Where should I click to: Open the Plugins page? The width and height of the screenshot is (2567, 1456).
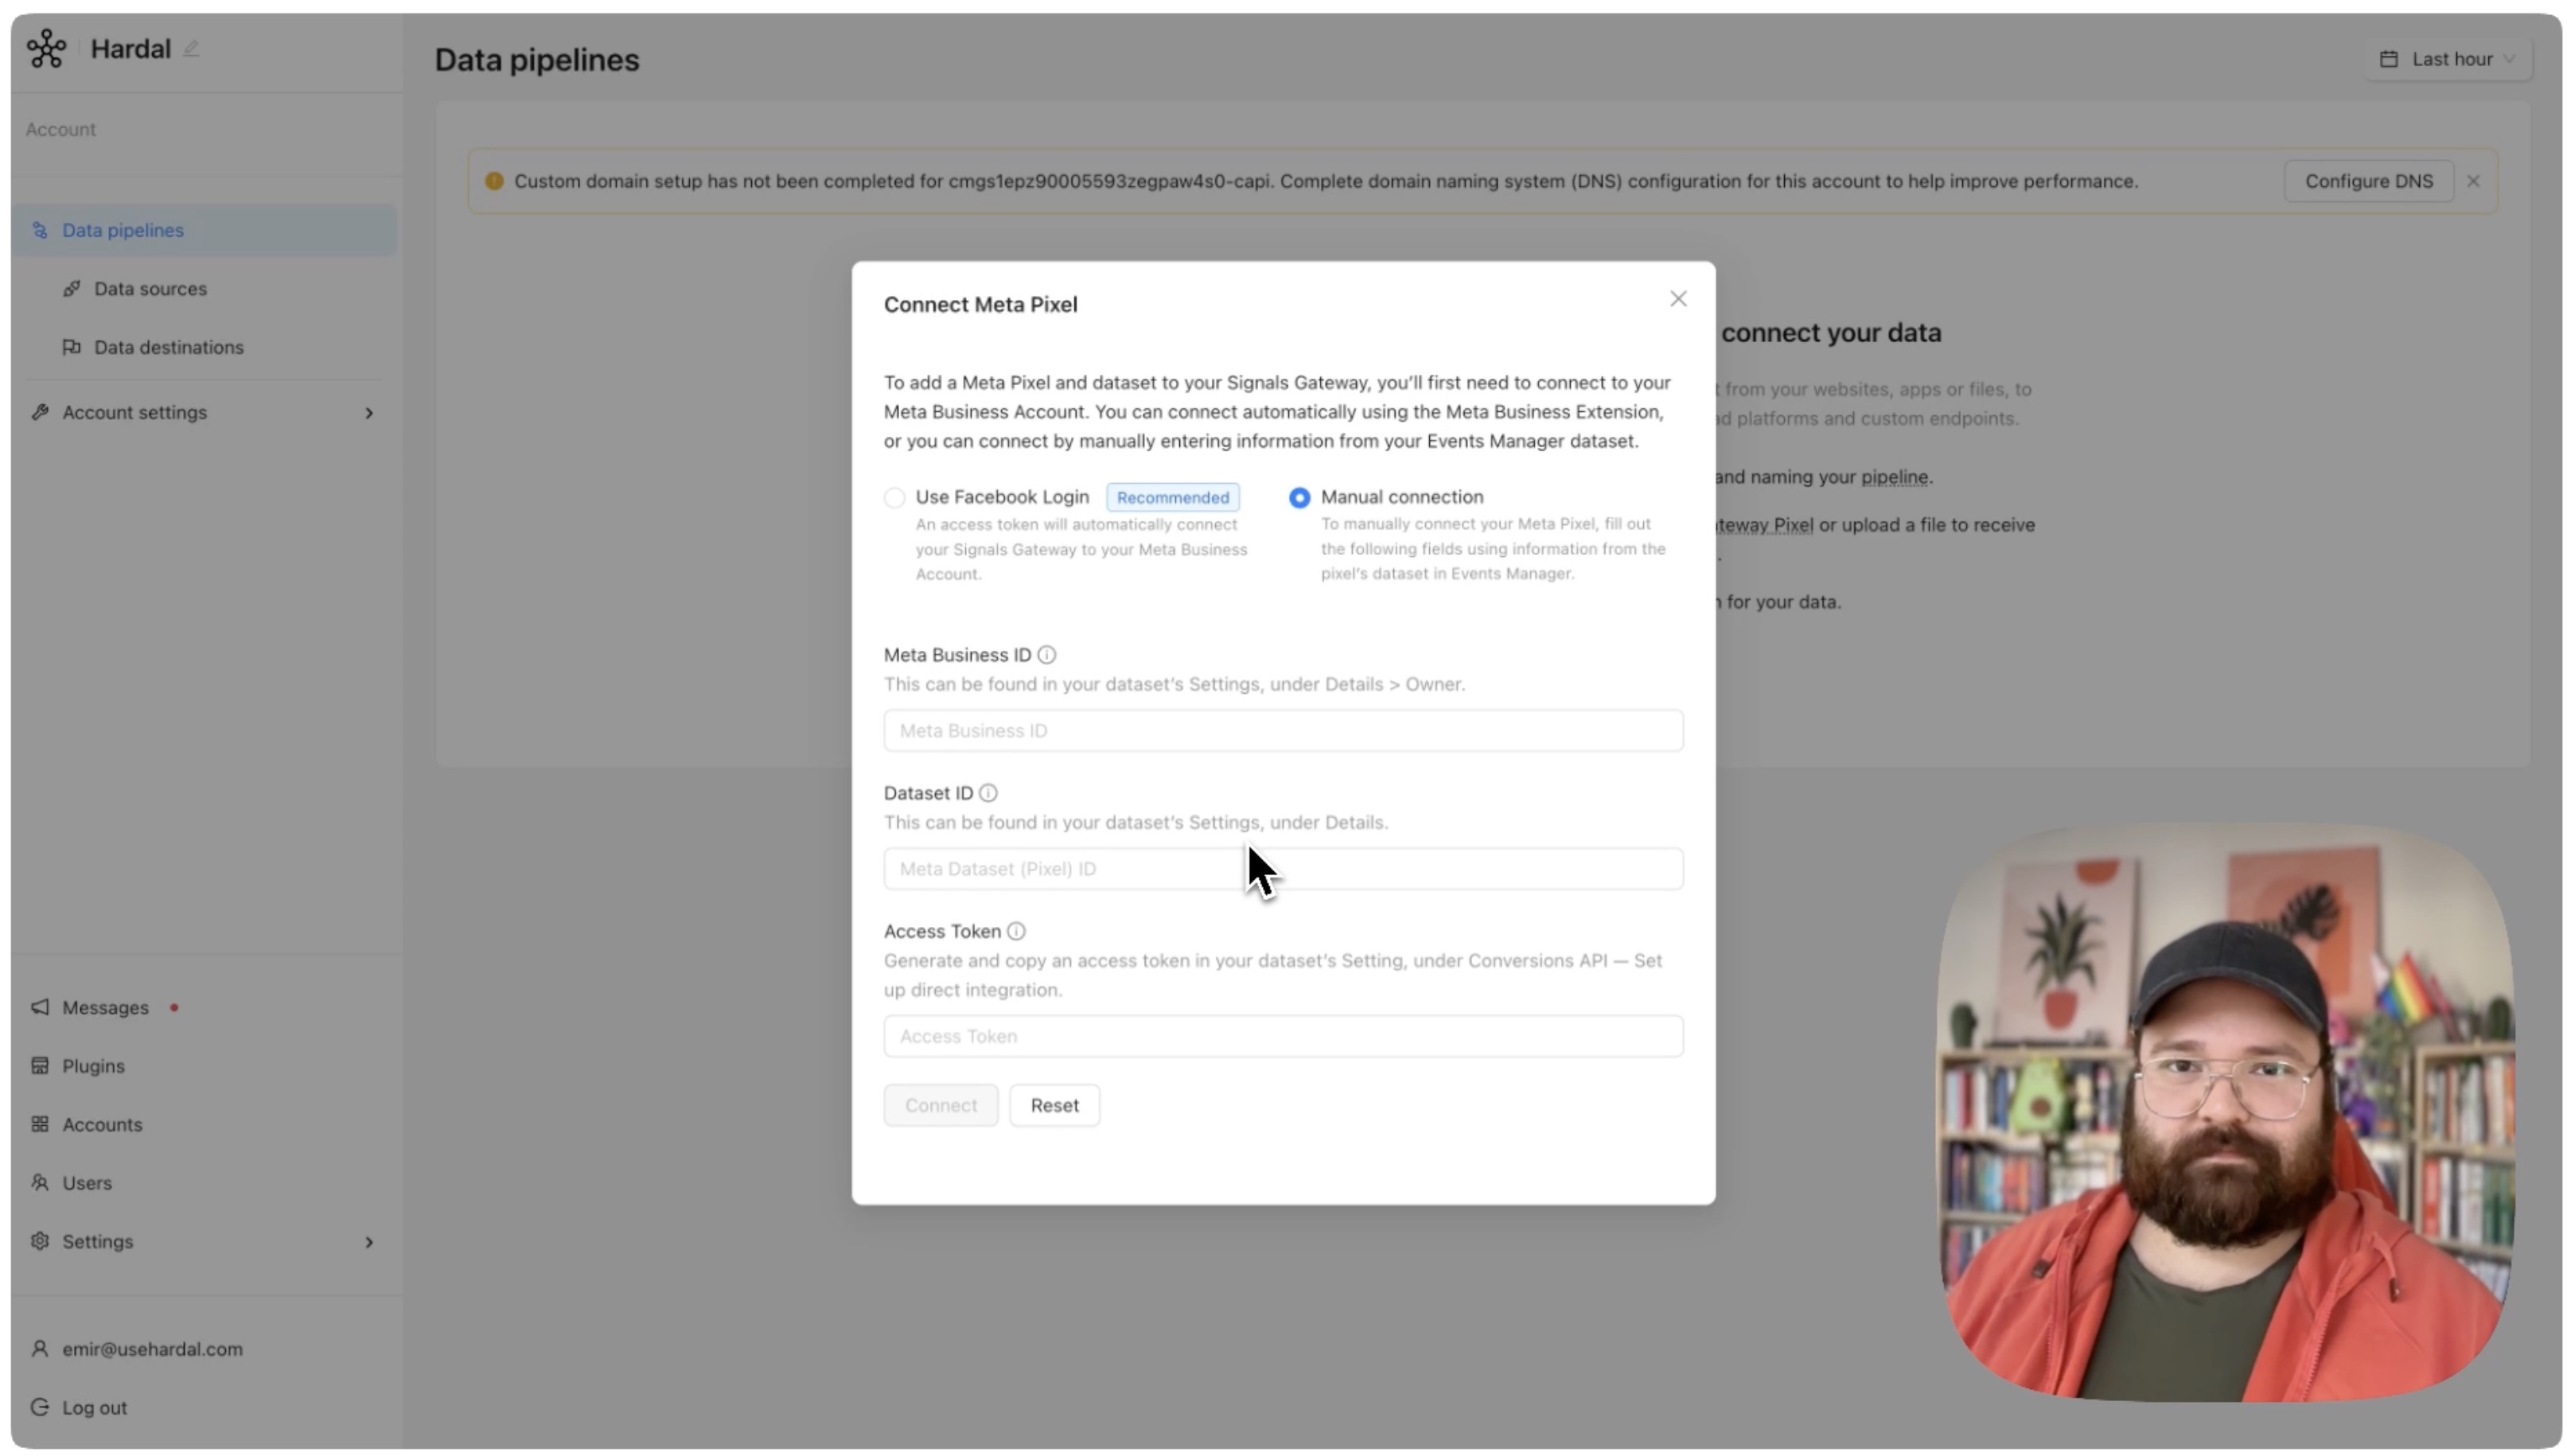click(x=93, y=1066)
